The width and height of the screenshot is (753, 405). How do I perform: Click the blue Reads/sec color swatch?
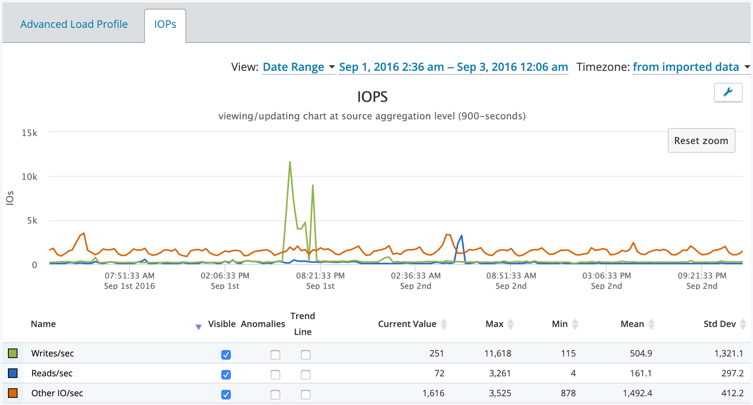coord(13,373)
